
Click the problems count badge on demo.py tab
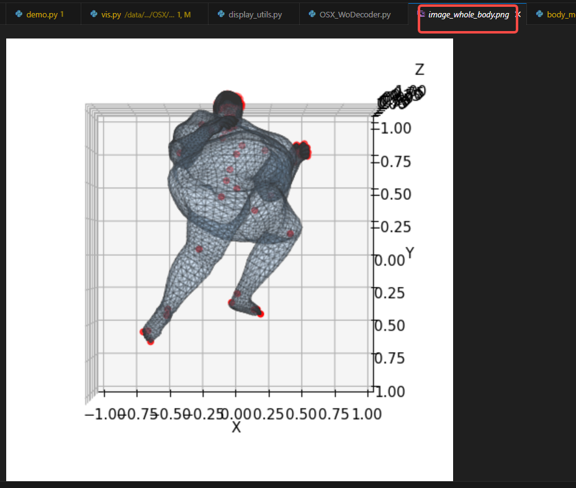[x=63, y=12]
